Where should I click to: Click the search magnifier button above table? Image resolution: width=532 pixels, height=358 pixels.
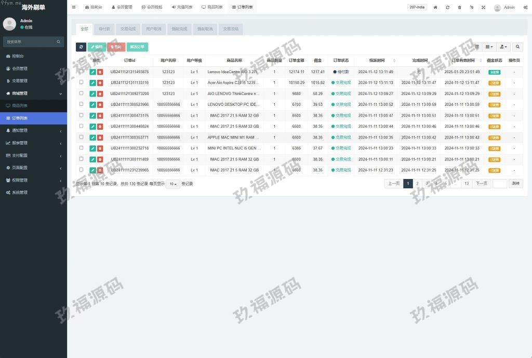pyautogui.click(x=517, y=47)
